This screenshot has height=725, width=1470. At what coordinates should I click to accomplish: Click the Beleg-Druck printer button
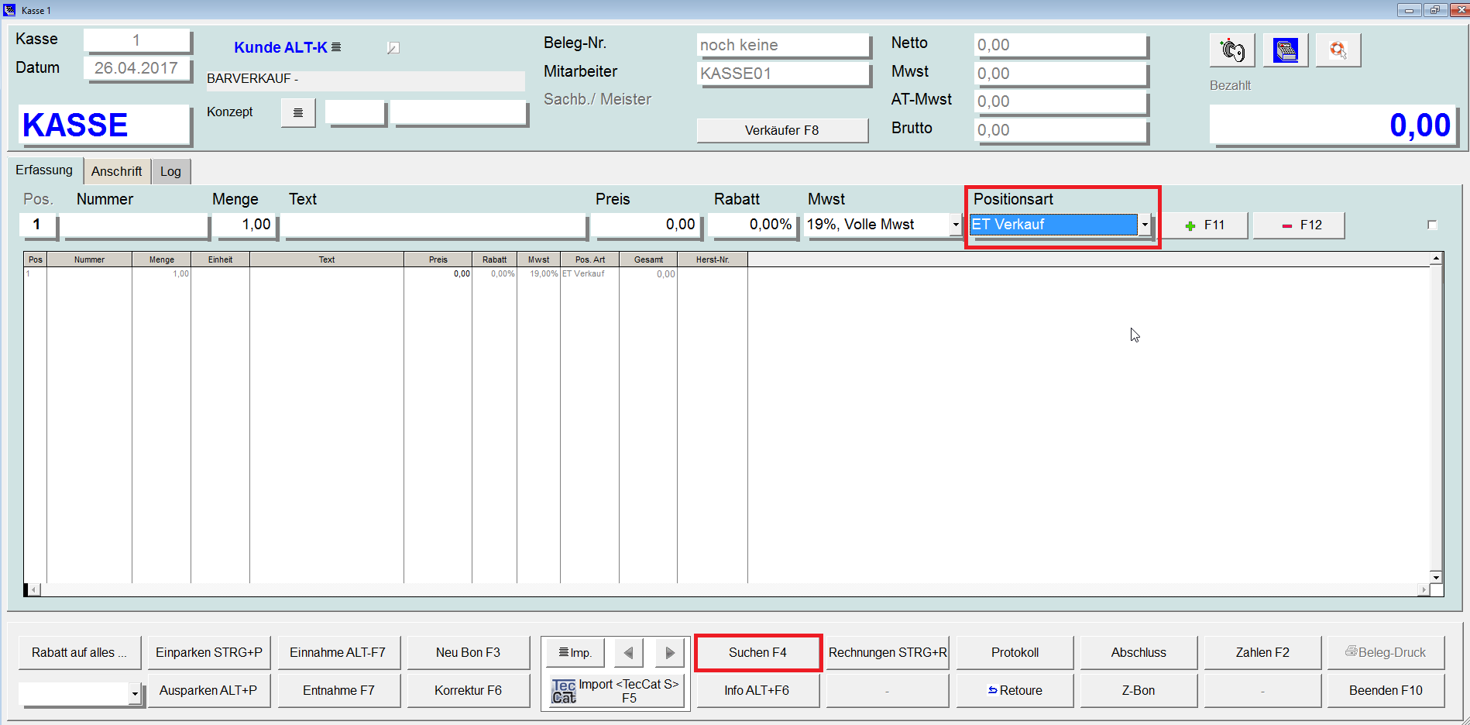1386,653
